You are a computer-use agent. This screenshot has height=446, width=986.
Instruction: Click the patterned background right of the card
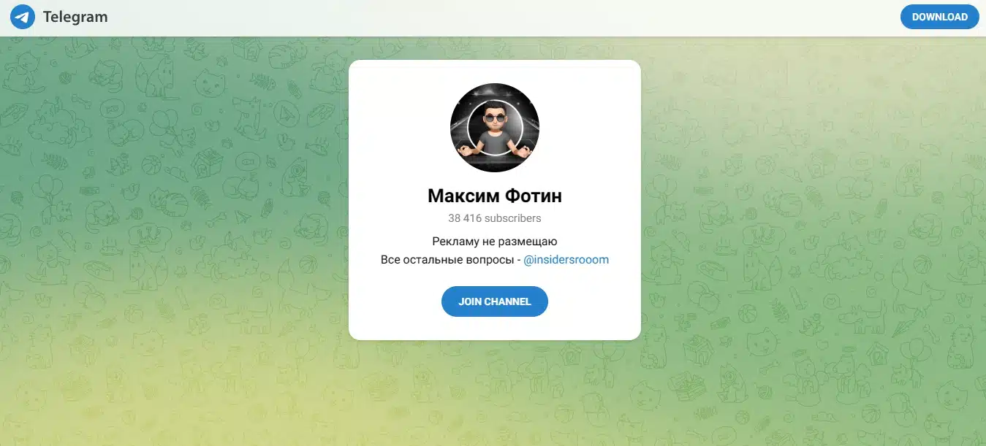point(811,219)
